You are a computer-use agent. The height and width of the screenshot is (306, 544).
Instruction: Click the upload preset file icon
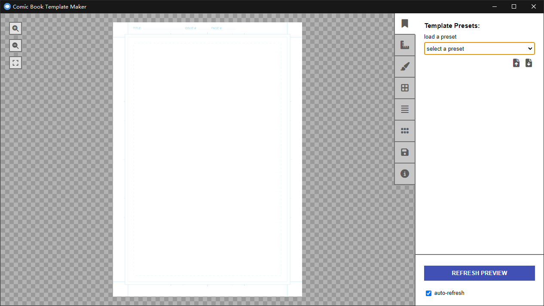pyautogui.click(x=516, y=63)
